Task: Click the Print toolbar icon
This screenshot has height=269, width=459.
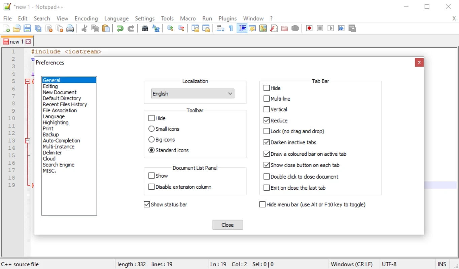Action: point(70,29)
